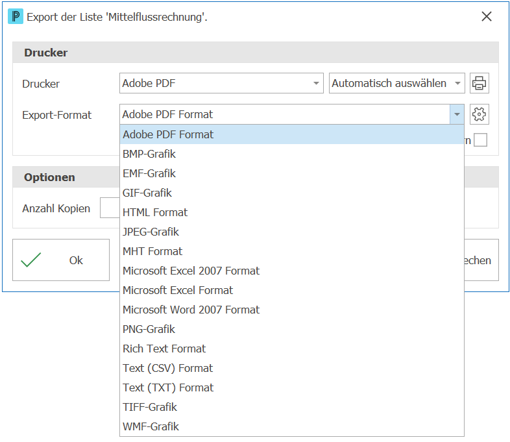Choose 'BMP-Grafik' export format

(292, 154)
